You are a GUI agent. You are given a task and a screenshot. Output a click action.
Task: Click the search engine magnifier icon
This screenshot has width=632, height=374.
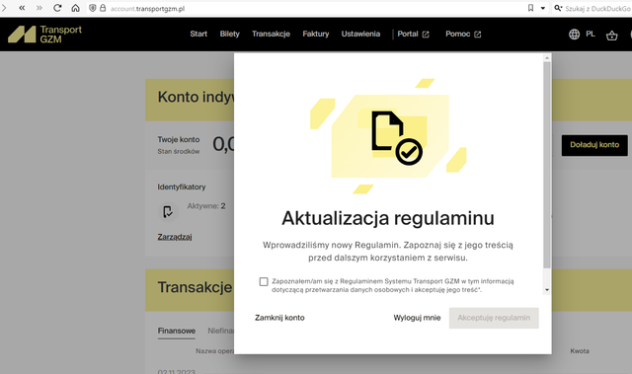(558, 8)
